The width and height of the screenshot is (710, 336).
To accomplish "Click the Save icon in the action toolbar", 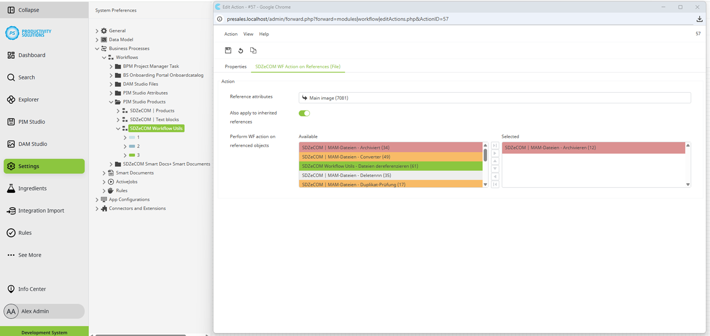I will (228, 50).
